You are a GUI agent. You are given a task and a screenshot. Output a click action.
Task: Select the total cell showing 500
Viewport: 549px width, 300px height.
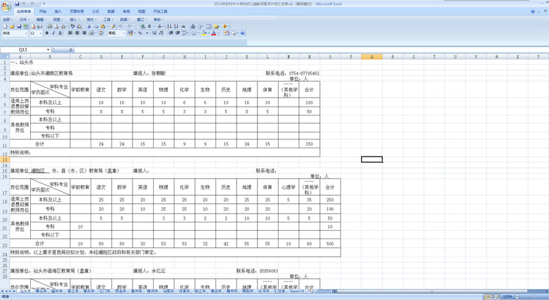(x=330, y=244)
